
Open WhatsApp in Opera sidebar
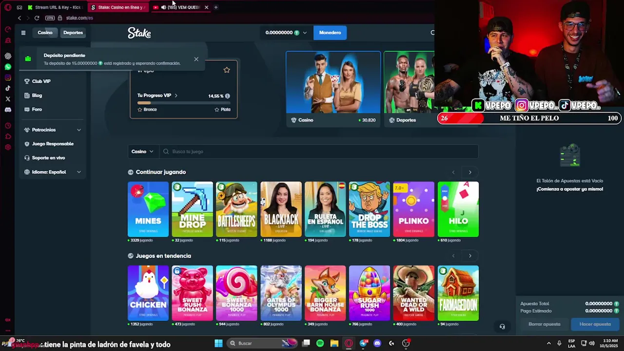[x=8, y=67]
